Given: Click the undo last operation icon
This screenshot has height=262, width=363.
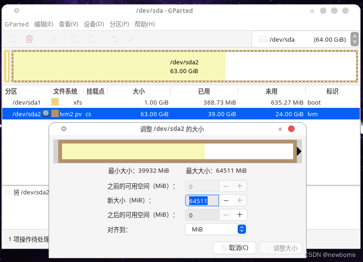Looking at the screenshot, I should [114, 39].
